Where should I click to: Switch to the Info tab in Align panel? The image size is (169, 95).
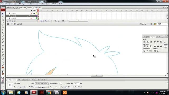coord(157,37)
